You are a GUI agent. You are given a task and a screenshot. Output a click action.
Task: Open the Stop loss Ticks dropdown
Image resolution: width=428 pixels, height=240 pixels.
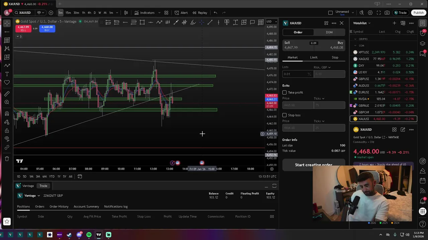[319, 121]
